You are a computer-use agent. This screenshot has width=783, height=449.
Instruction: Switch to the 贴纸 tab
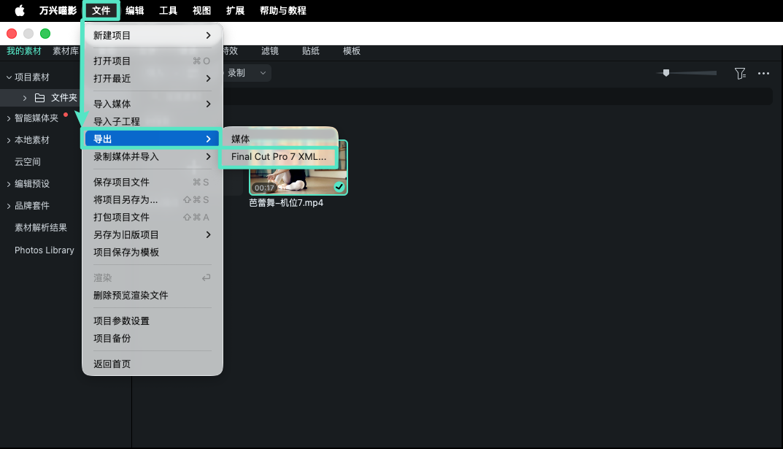[x=311, y=51]
